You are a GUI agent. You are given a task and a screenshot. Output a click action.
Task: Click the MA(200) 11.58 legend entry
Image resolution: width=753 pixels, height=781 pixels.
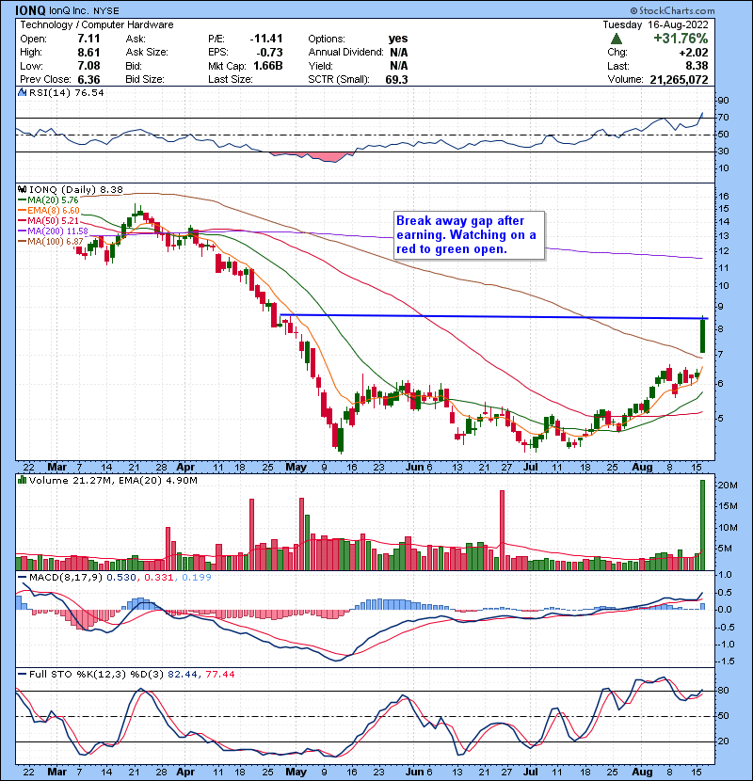point(57,231)
